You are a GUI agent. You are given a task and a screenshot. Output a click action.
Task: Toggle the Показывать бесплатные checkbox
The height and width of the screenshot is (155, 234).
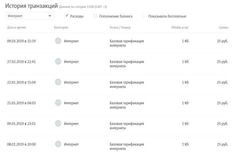tap(144, 16)
